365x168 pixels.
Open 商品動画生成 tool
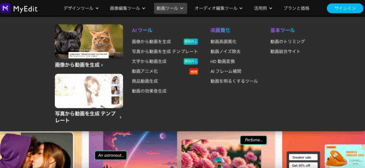pyautogui.click(x=145, y=81)
